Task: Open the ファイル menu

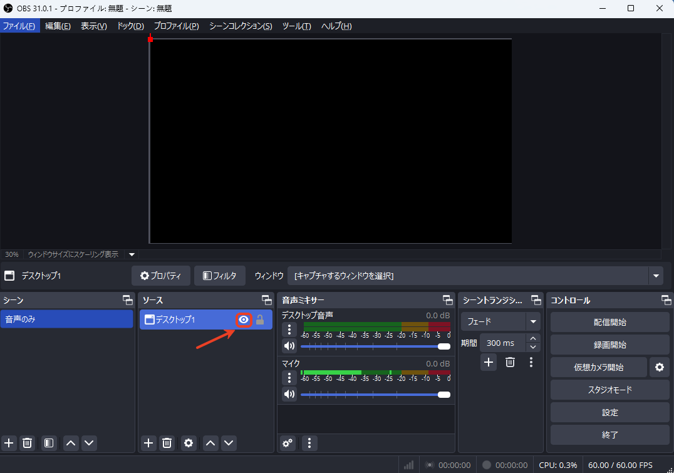Action: pyautogui.click(x=19, y=26)
